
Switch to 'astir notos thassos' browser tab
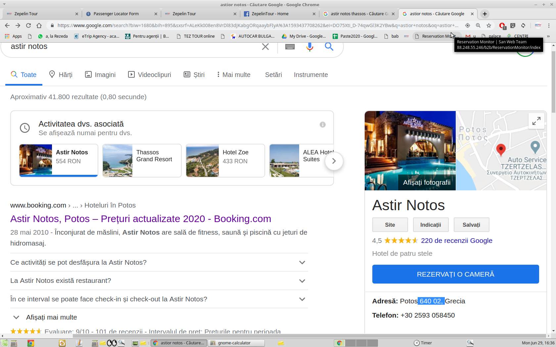(359, 14)
